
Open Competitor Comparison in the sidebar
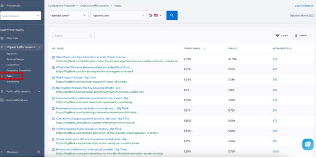pyautogui.click(x=19, y=70)
